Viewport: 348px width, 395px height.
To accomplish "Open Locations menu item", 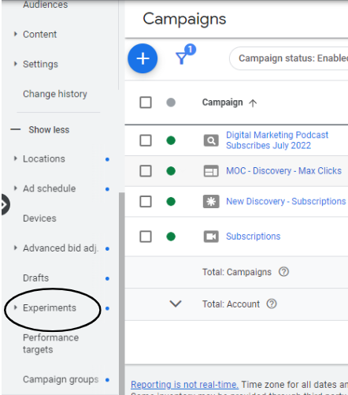I will pyautogui.click(x=44, y=158).
